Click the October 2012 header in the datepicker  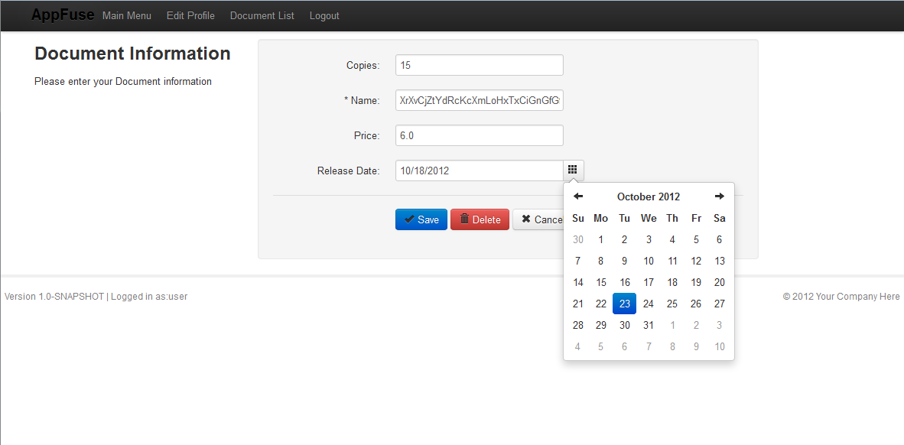coord(648,196)
